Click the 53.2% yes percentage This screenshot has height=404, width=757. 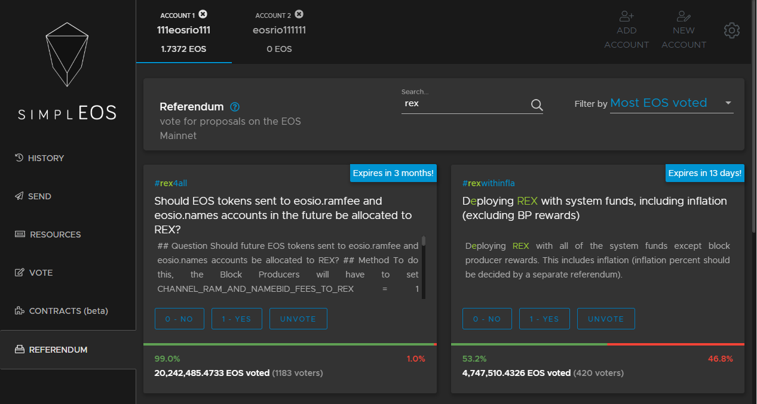tap(475, 359)
